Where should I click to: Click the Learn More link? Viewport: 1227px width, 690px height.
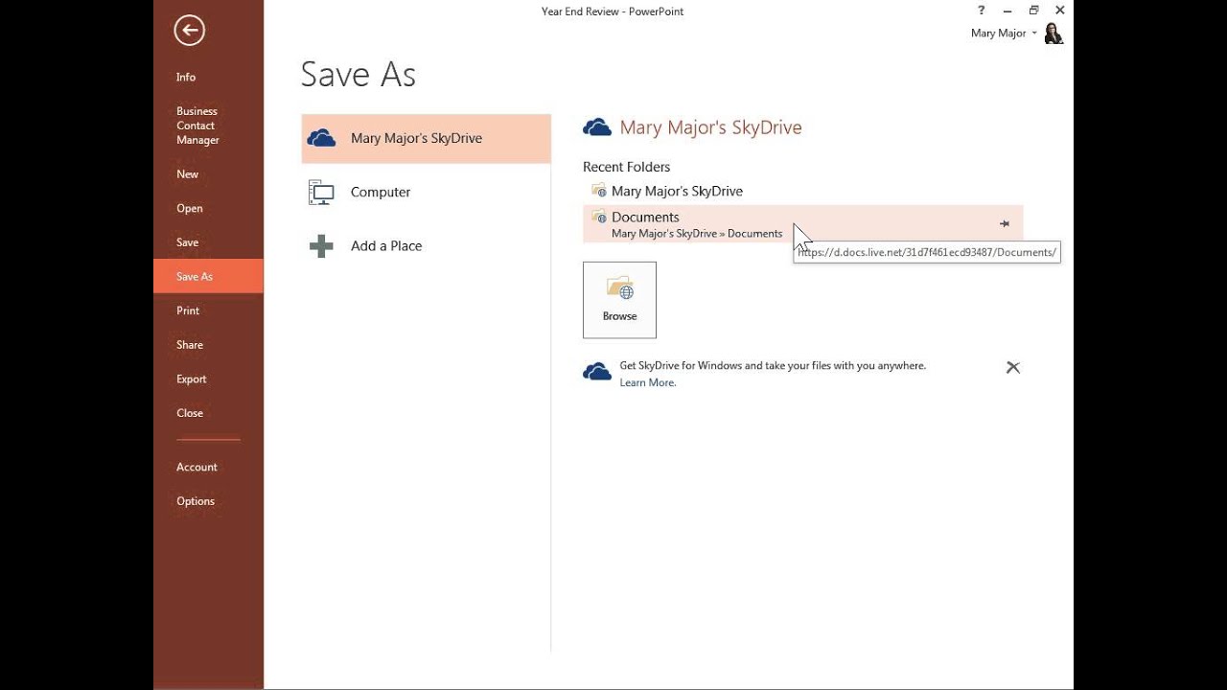(x=647, y=382)
